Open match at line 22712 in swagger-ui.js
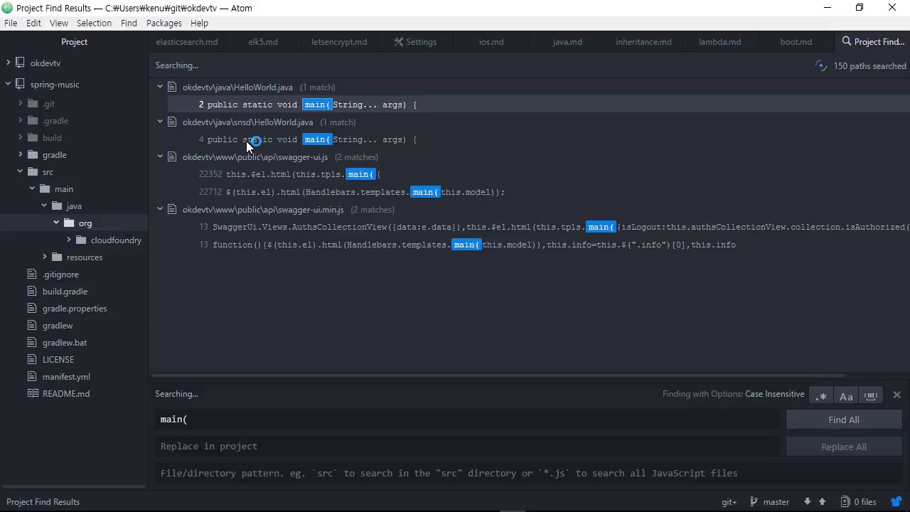The image size is (910, 512). click(x=538, y=192)
